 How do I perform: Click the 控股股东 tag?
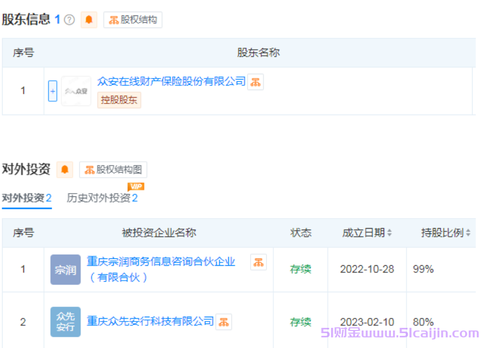tap(119, 100)
